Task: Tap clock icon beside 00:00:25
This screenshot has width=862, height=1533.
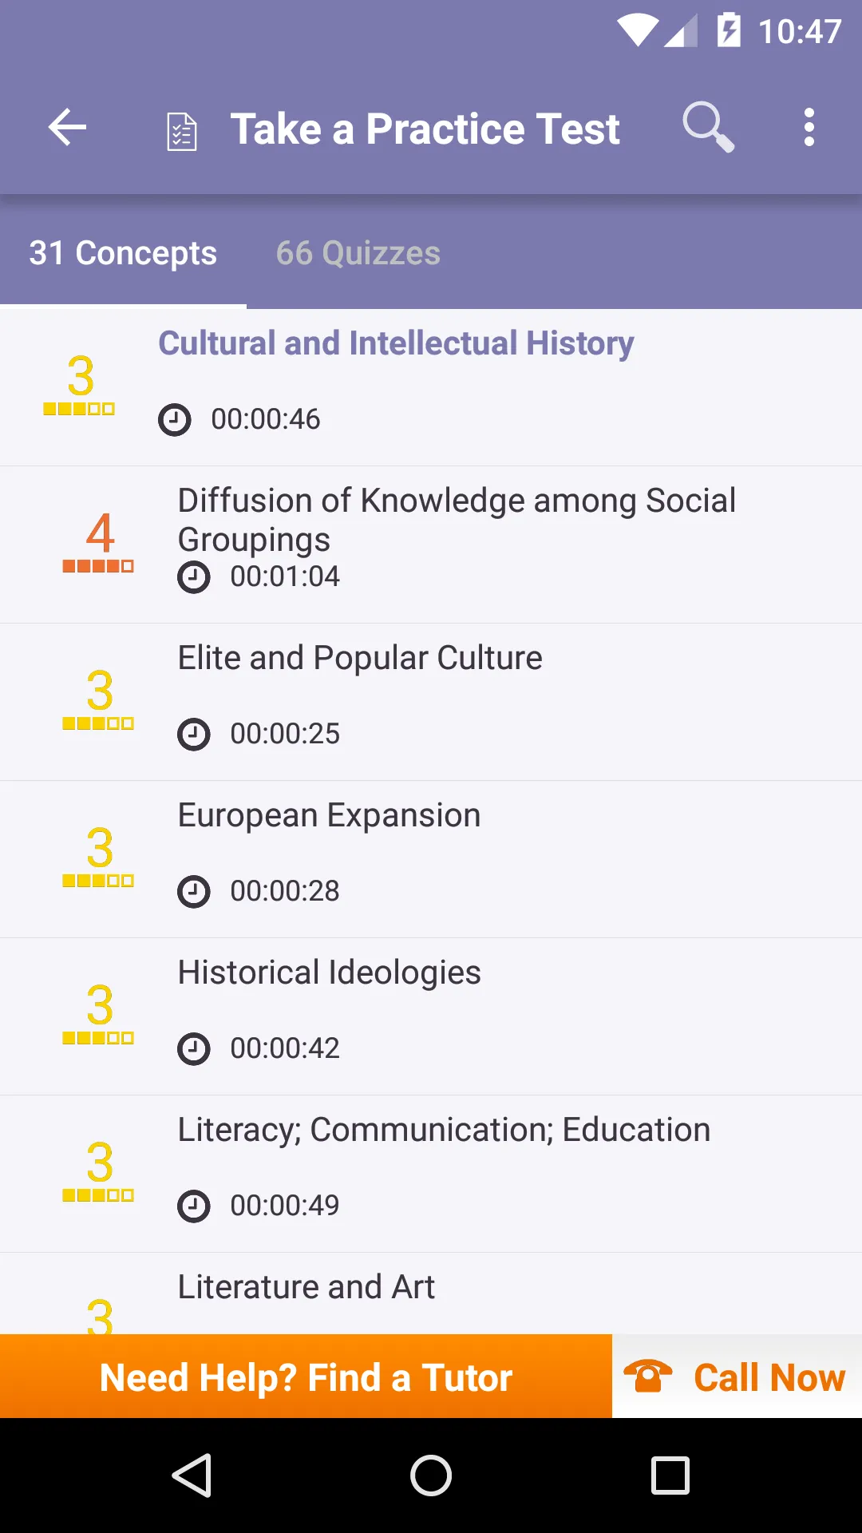Action: [194, 734]
